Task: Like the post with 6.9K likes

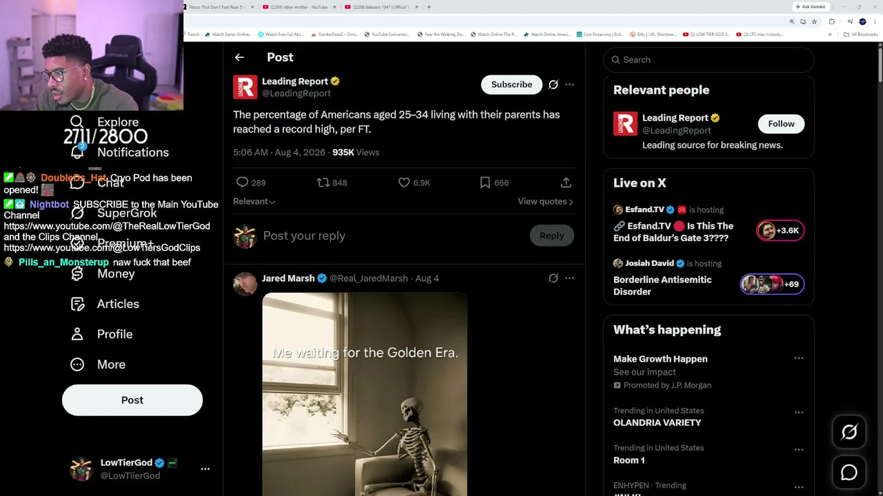Action: pyautogui.click(x=404, y=183)
